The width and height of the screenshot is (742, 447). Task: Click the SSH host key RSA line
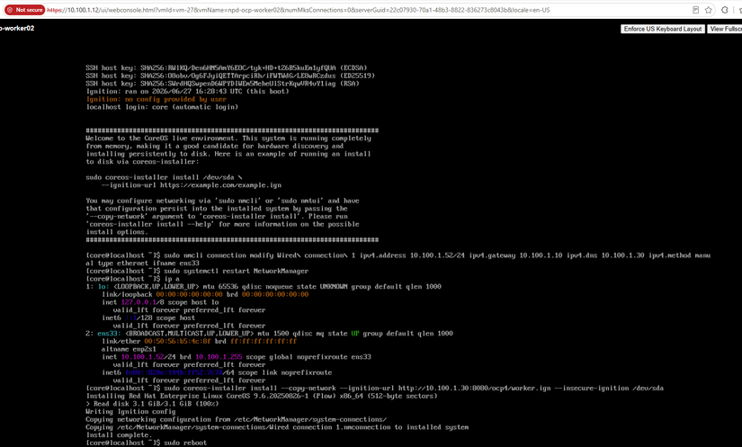coord(222,84)
